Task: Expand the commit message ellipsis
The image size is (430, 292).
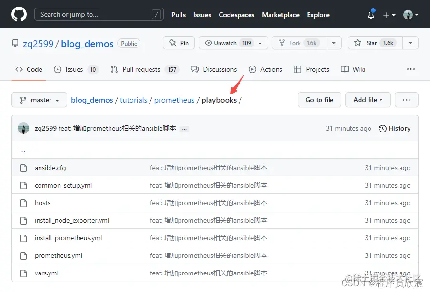Action: coord(184,129)
